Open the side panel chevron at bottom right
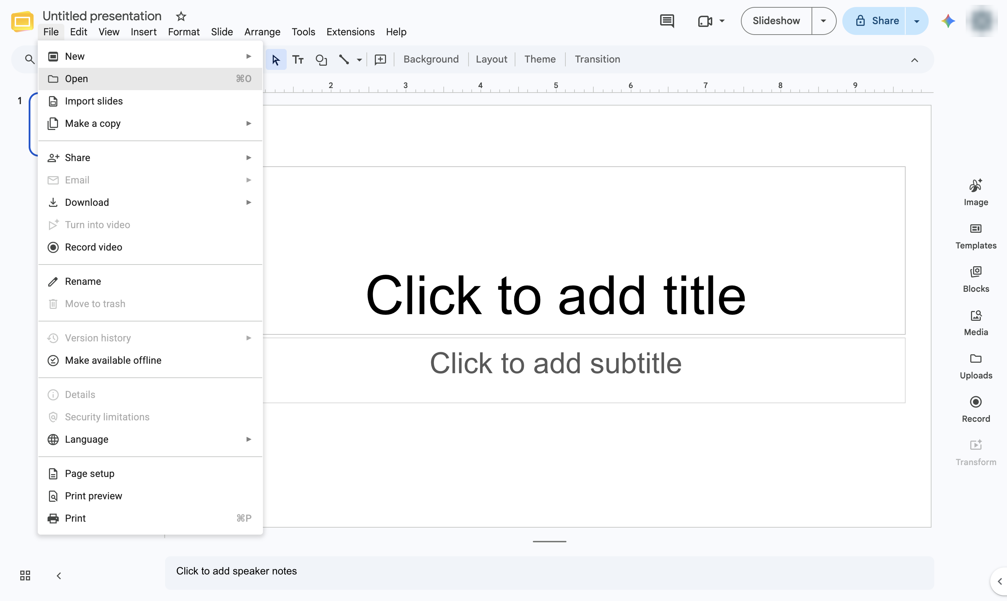Image resolution: width=1007 pixels, height=601 pixels. 999,581
